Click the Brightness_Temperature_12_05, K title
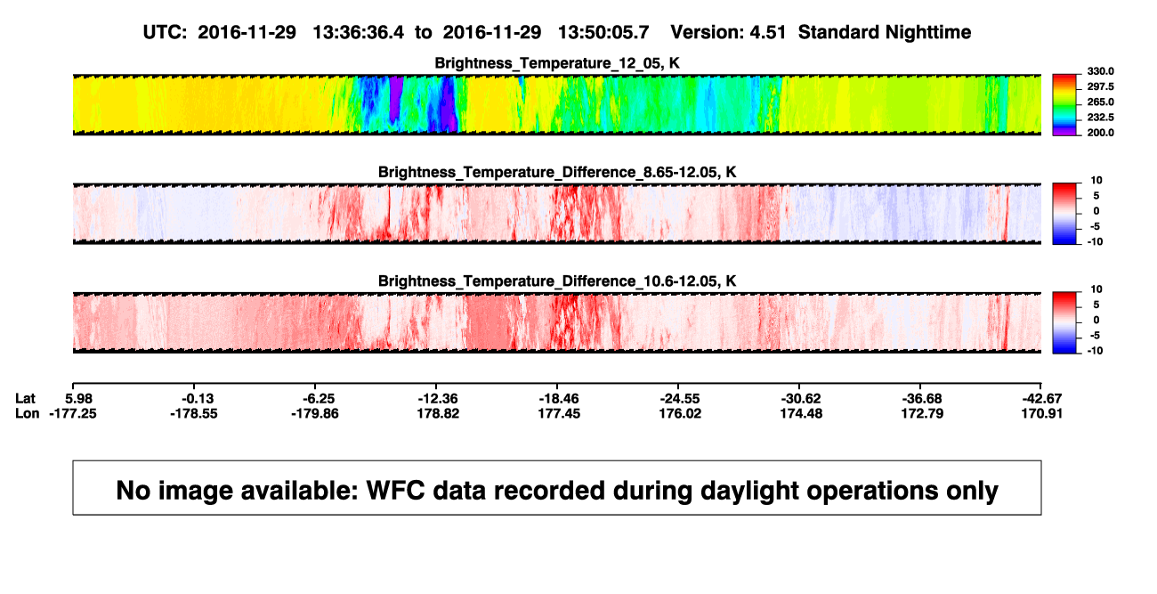The image size is (1157, 594). tap(557, 63)
